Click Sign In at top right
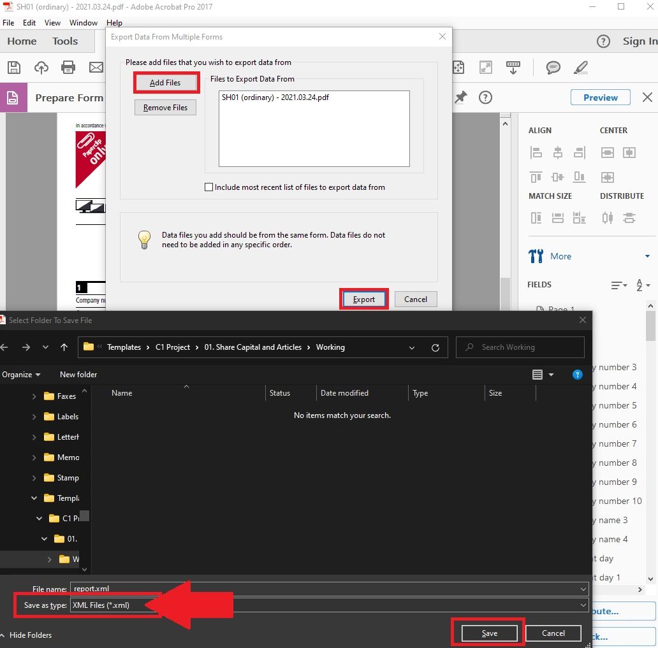 [640, 41]
